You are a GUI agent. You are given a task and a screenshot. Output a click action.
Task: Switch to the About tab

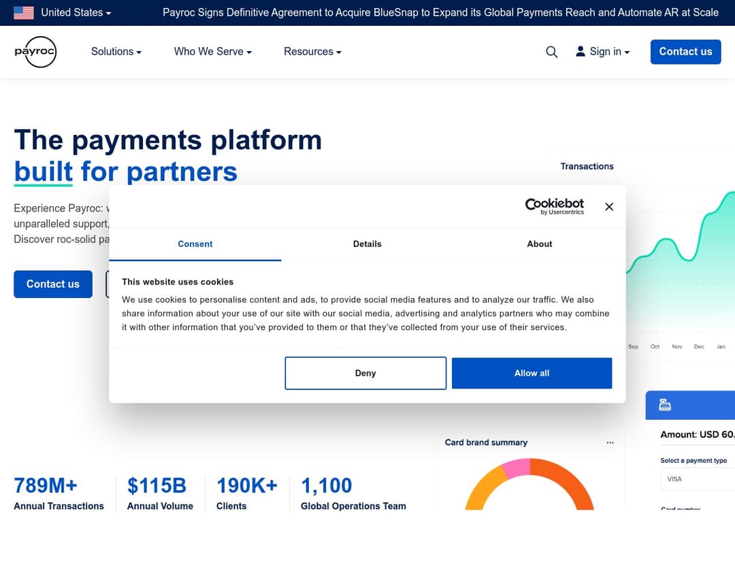[540, 244]
